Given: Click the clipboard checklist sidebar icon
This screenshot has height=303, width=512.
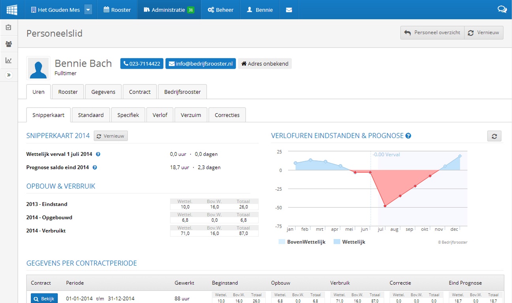Looking at the screenshot, I should [9, 27].
